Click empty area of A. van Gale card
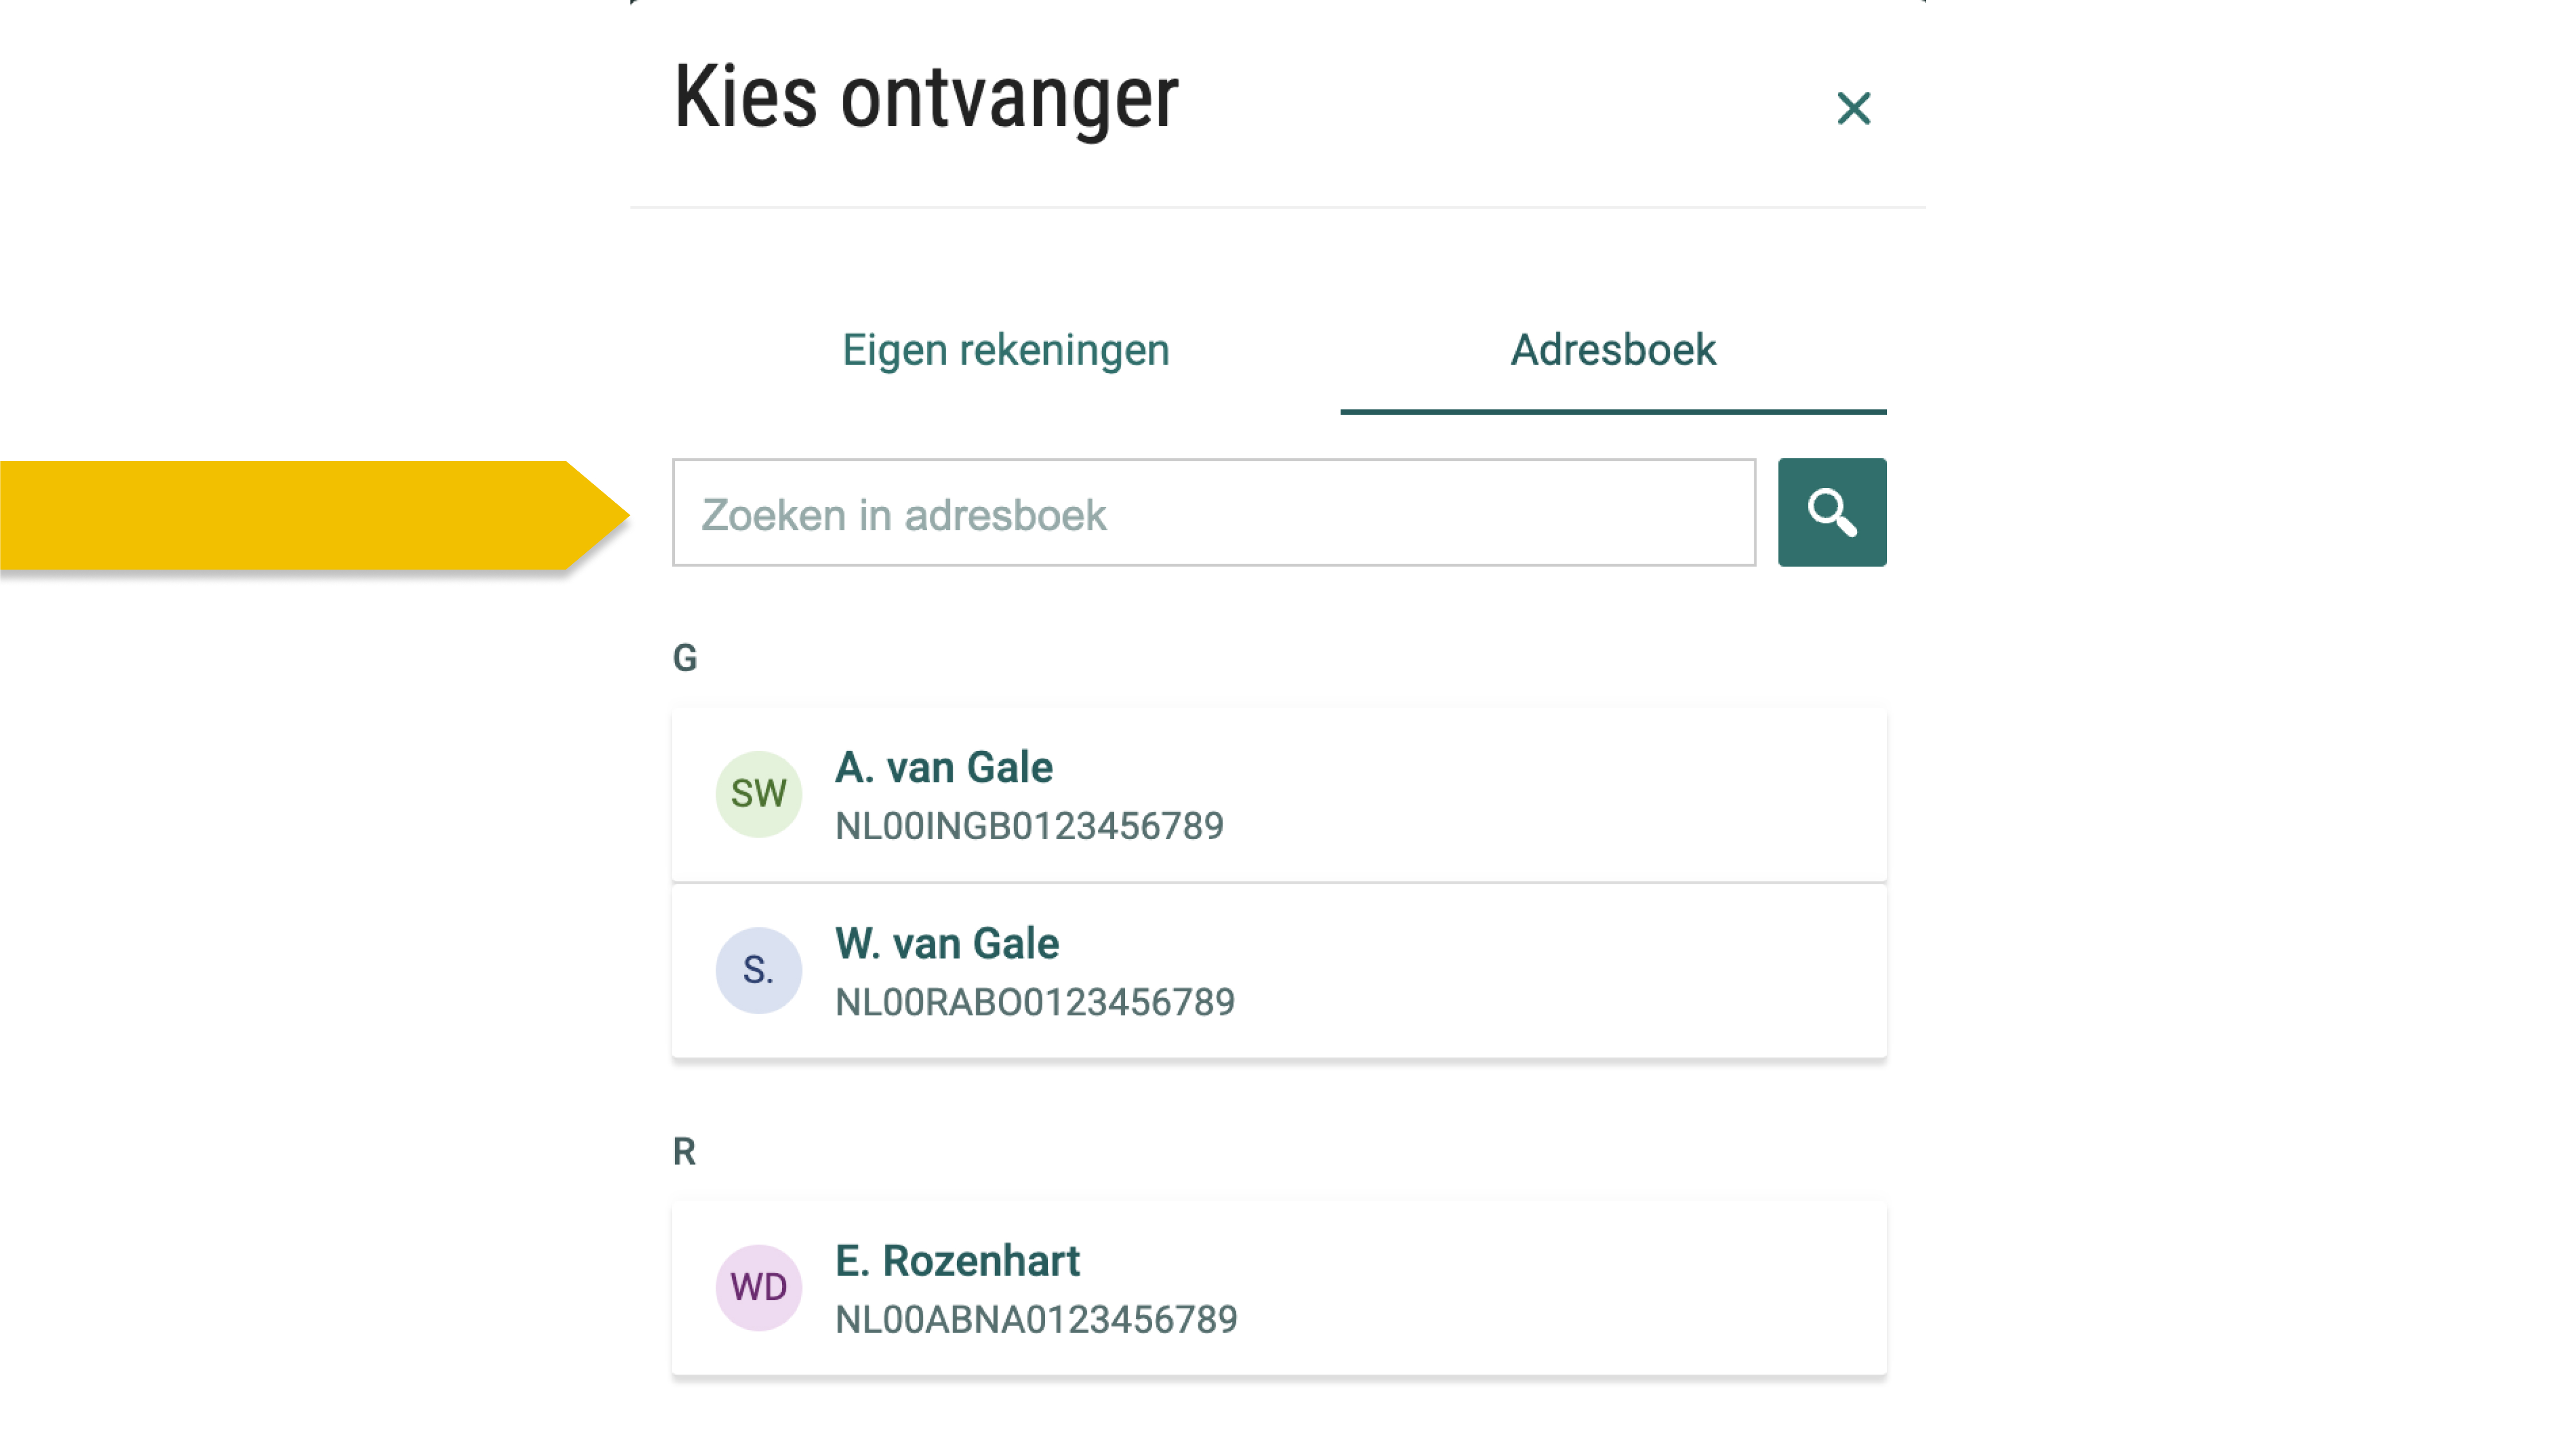This screenshot has width=2576, height=1449. [x=1560, y=795]
